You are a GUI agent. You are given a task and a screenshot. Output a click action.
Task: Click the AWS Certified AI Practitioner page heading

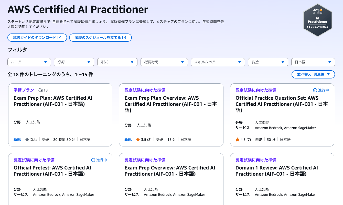click(78, 10)
